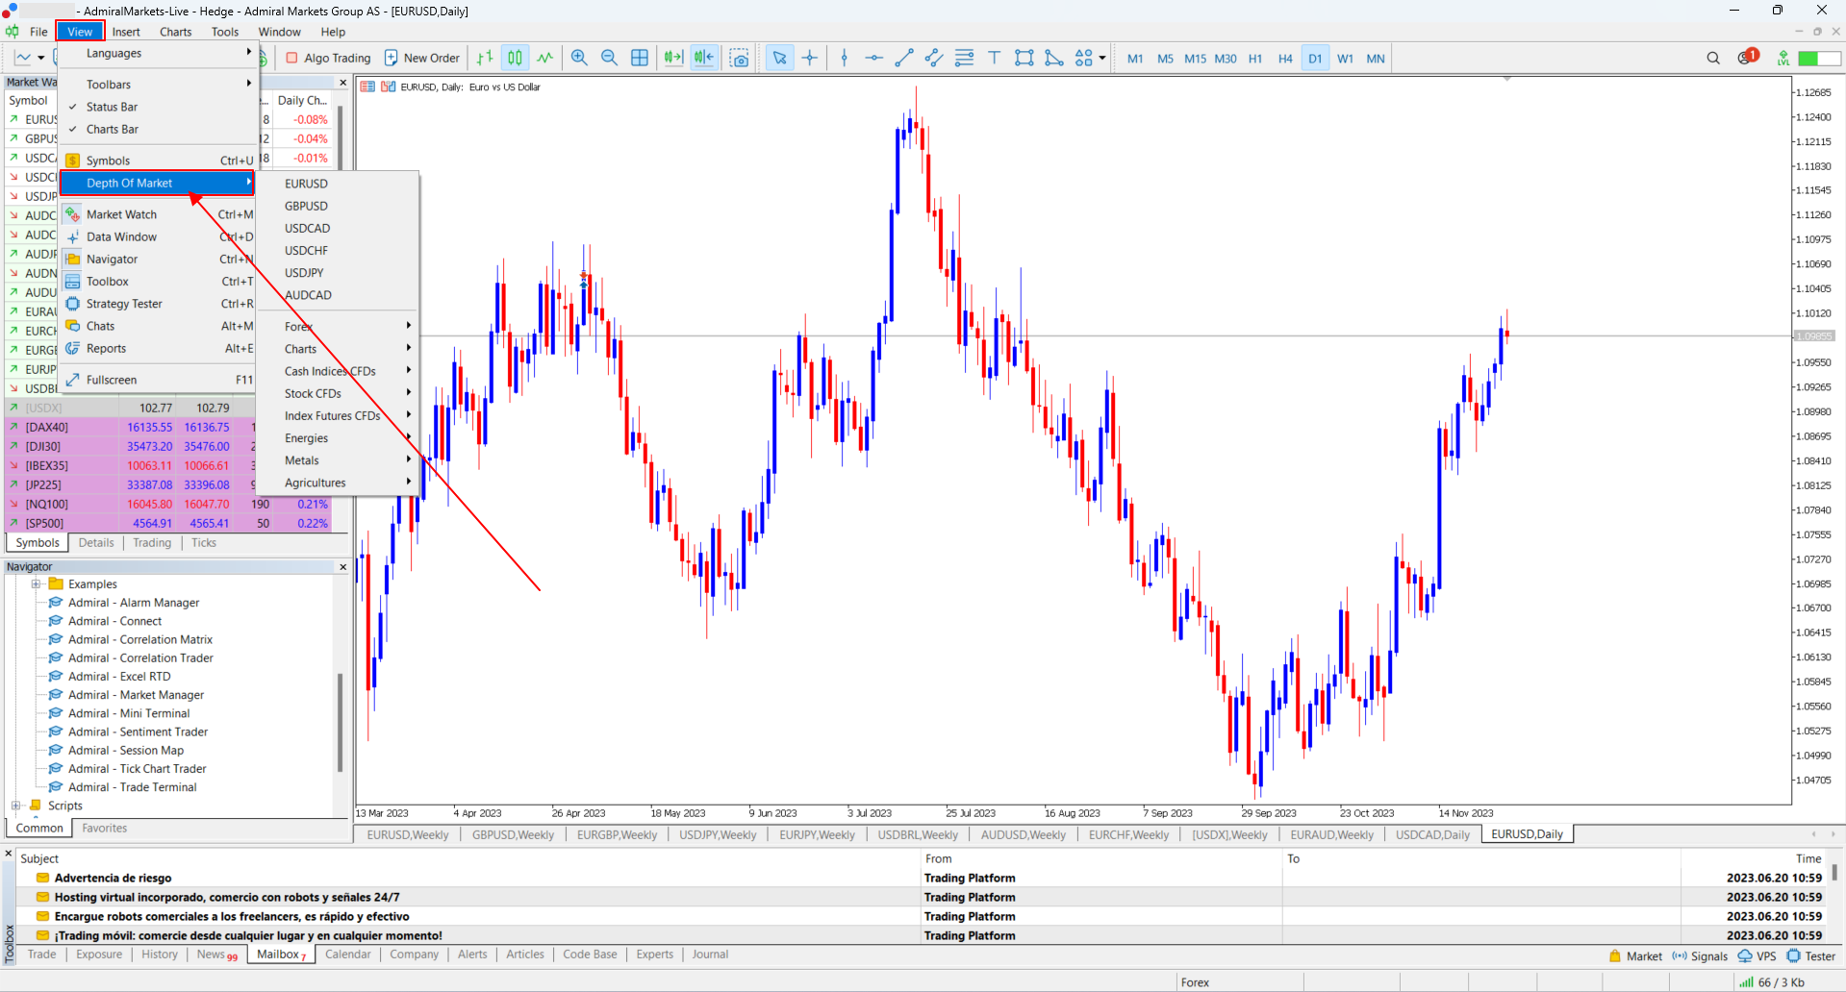Select the polyline triangle drawing tool
The height and width of the screenshot is (992, 1846).
(x=1054, y=58)
